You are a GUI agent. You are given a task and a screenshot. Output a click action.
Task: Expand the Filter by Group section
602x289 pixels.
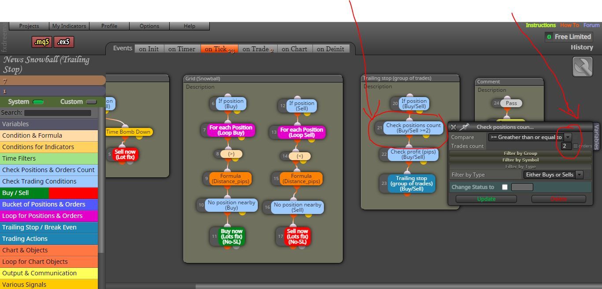point(520,153)
